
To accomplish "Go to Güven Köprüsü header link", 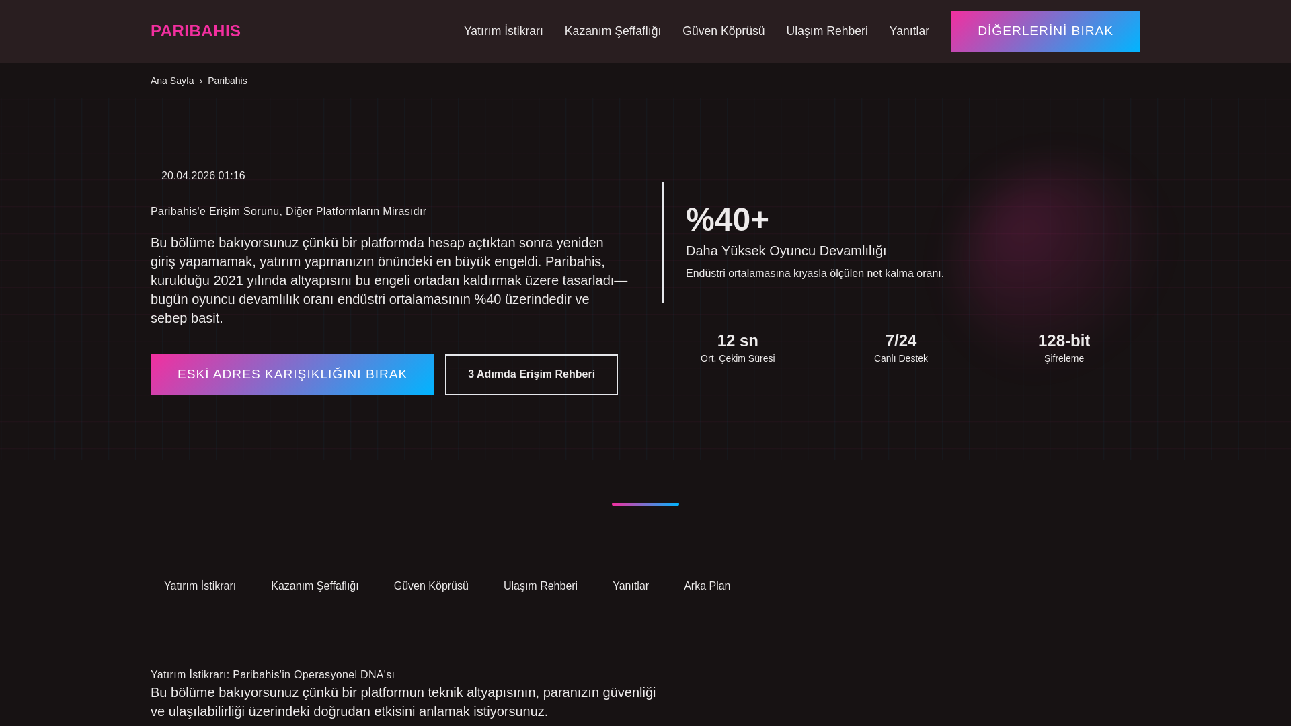I will click(x=723, y=31).
